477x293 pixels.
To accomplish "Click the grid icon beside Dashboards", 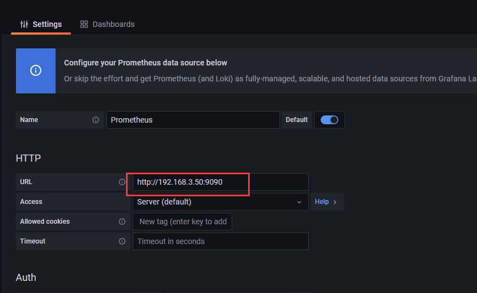I will (84, 24).
